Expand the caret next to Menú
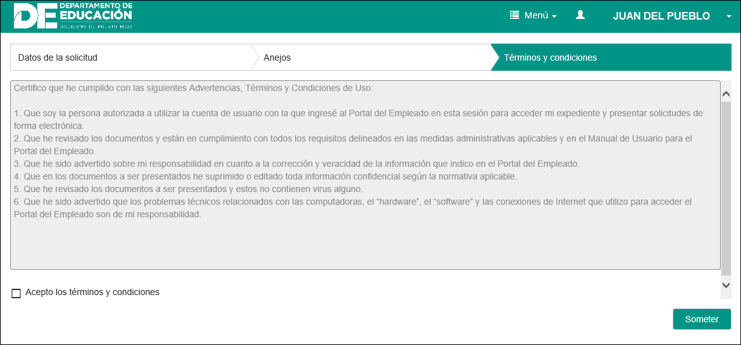This screenshot has height=345, width=741. [554, 16]
